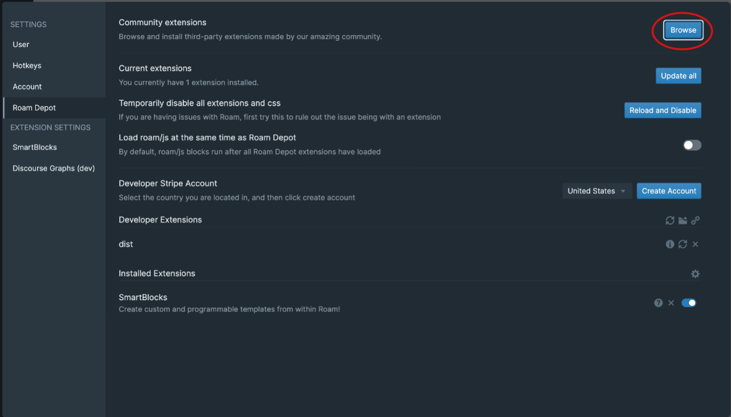The width and height of the screenshot is (731, 417).
Task: Reload the dist developer extension
Action: [683, 244]
